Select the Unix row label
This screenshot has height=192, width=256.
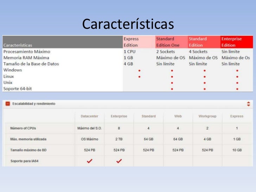(x=8, y=83)
